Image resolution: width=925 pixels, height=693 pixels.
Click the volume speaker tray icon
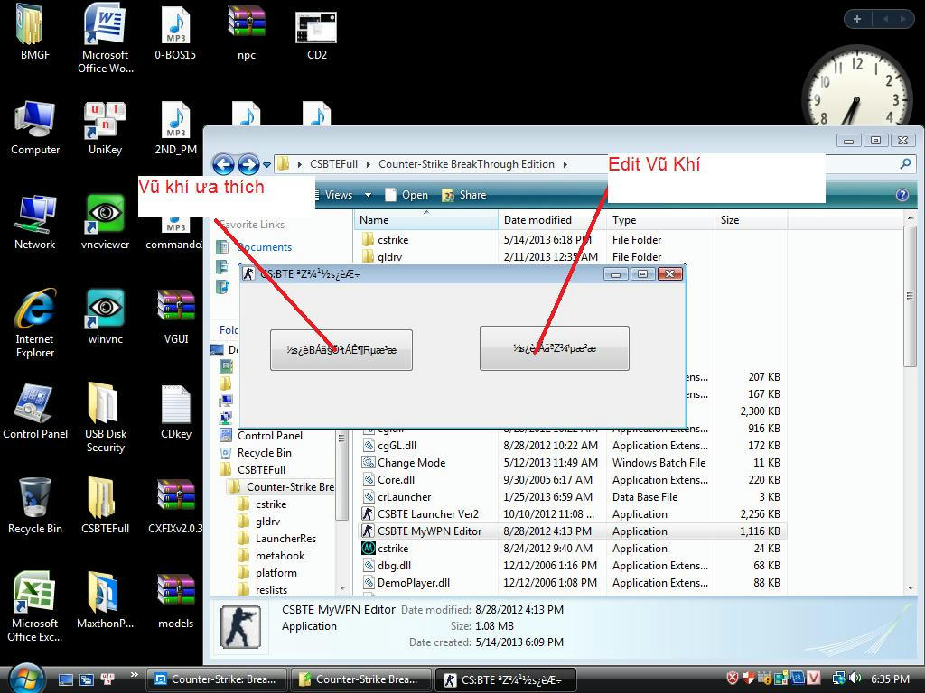pos(855,679)
